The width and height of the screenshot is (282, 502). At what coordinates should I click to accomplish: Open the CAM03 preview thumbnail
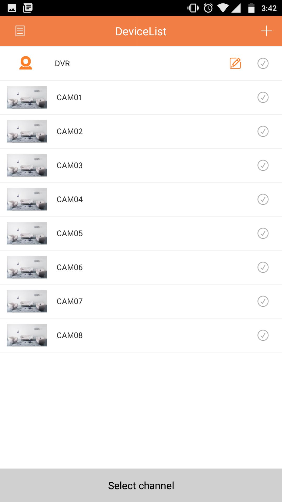(x=27, y=165)
